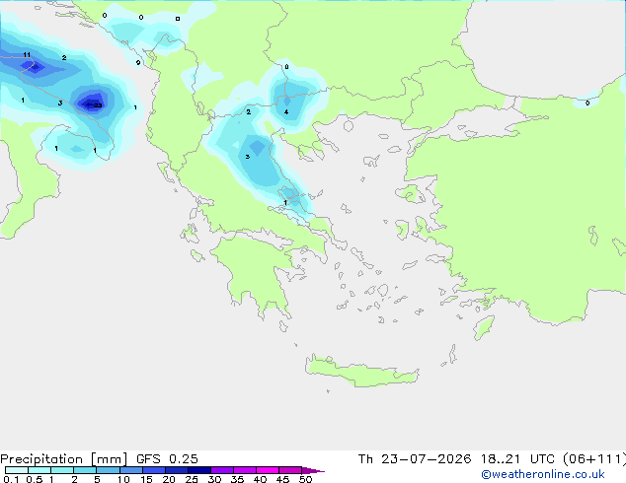
Task: Click the '11' precipitation value on the map
Action: pyautogui.click(x=27, y=54)
